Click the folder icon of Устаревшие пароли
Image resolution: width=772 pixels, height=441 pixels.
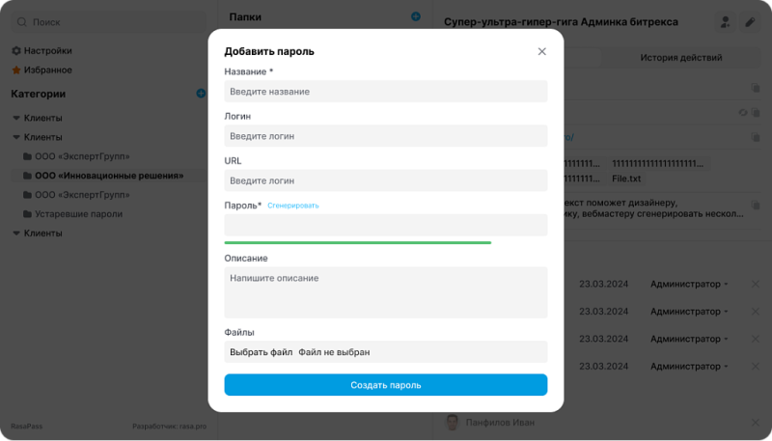[x=27, y=214]
